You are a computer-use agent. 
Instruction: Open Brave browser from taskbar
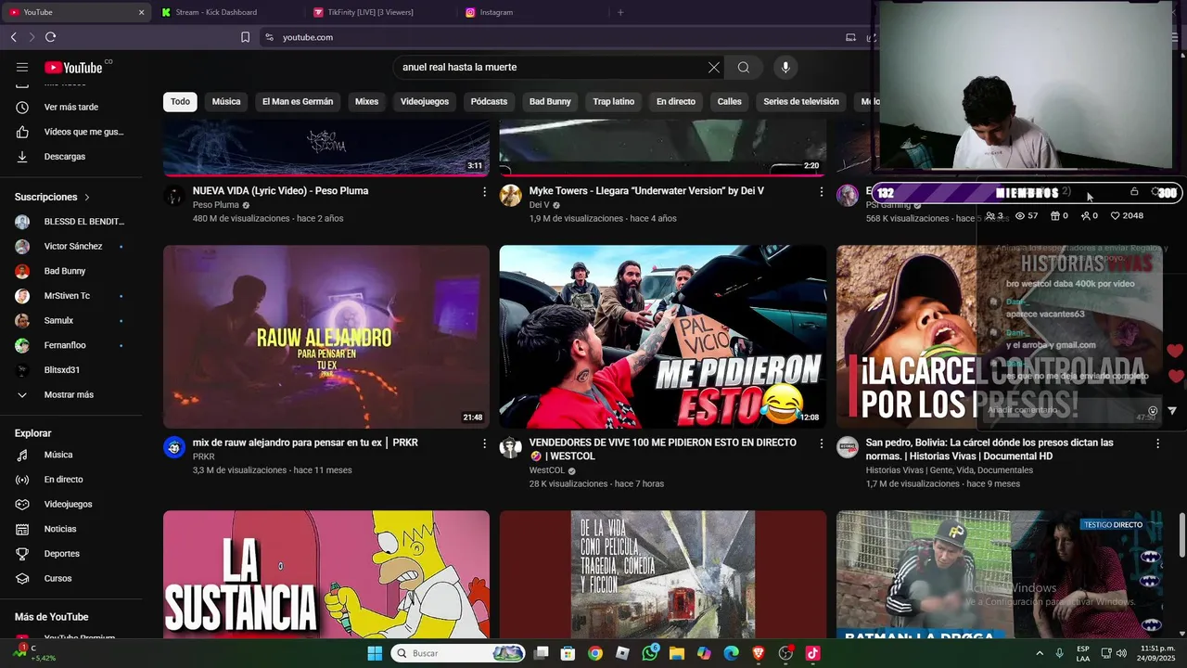point(759,653)
